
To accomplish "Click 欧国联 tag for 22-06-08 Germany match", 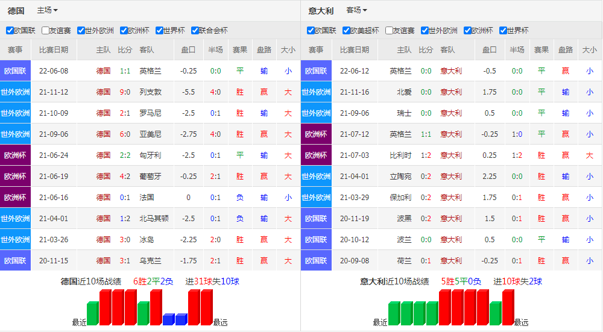I will point(16,70).
